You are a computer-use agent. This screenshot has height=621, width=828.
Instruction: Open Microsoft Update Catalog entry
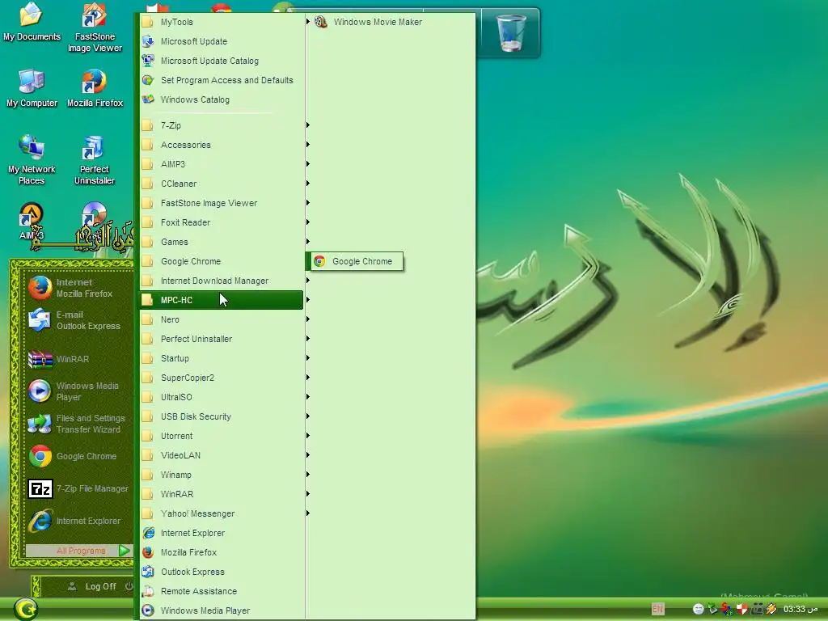click(x=222, y=61)
